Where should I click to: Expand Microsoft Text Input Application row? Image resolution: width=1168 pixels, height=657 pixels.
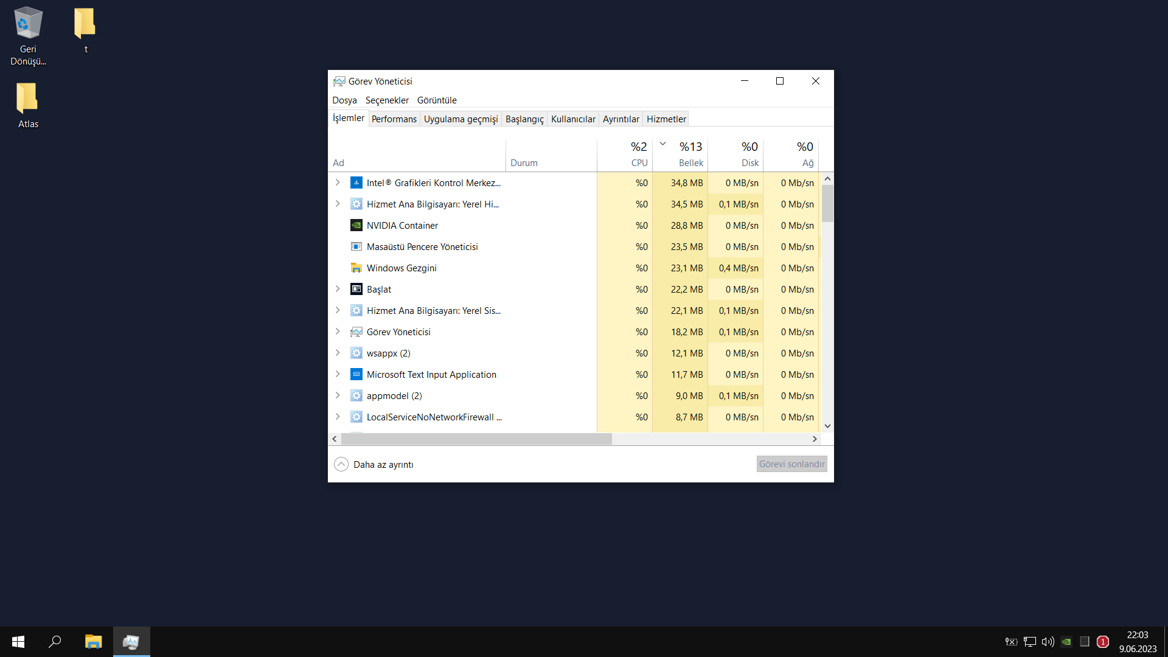point(338,374)
